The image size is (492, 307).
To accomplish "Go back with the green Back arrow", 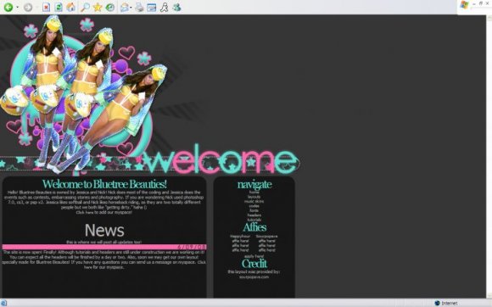I will (x=8, y=8).
